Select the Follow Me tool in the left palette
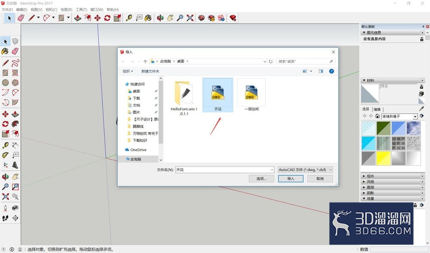430x253 pixels. 15,124
